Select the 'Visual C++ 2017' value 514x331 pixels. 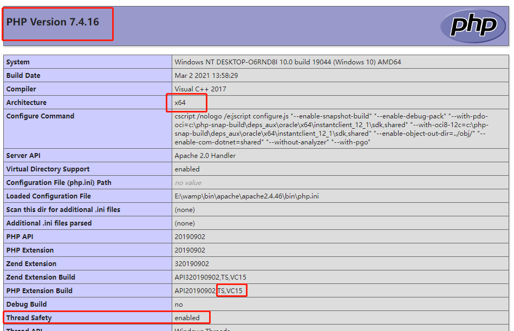200,89
